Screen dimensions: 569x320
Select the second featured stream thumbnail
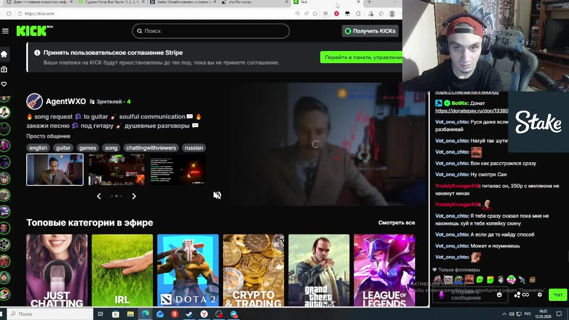pyautogui.click(x=116, y=169)
